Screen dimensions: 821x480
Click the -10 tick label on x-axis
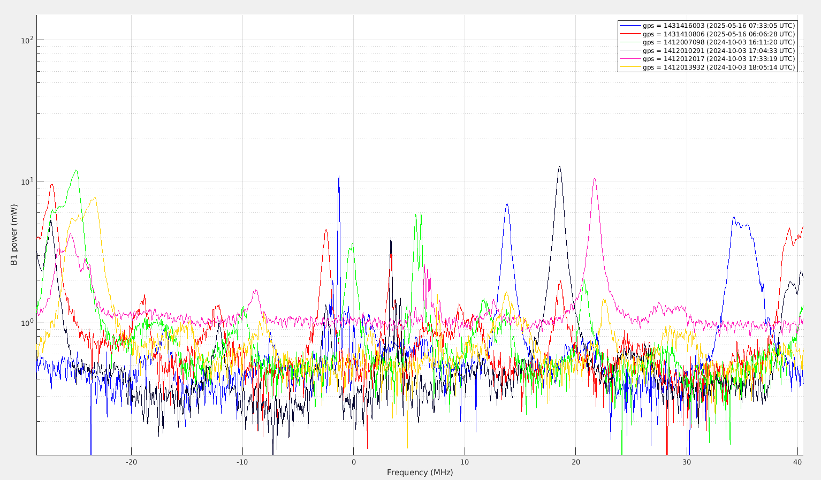[242, 462]
